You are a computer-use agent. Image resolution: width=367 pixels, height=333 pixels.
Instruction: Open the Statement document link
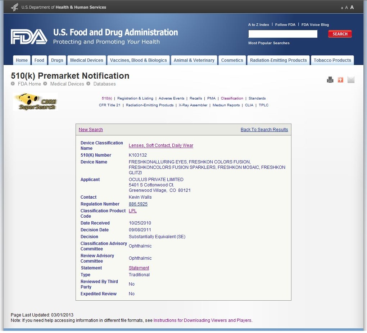pyautogui.click(x=139, y=268)
